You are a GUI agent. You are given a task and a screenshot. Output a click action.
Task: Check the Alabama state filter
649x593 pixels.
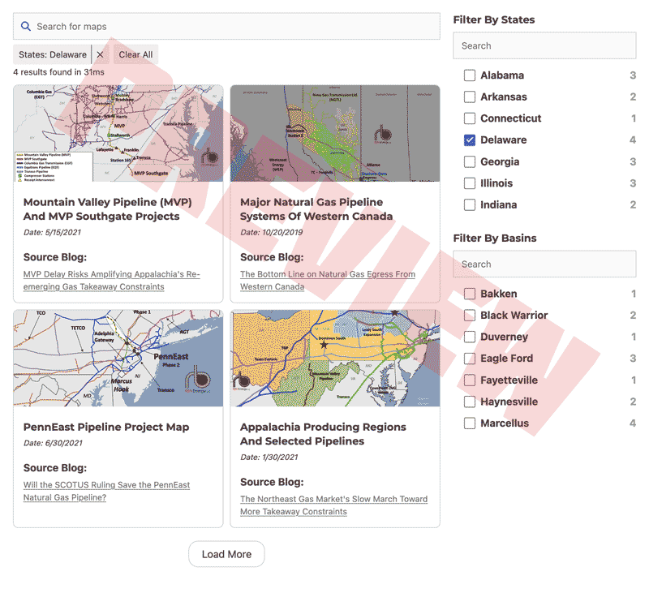coord(470,75)
